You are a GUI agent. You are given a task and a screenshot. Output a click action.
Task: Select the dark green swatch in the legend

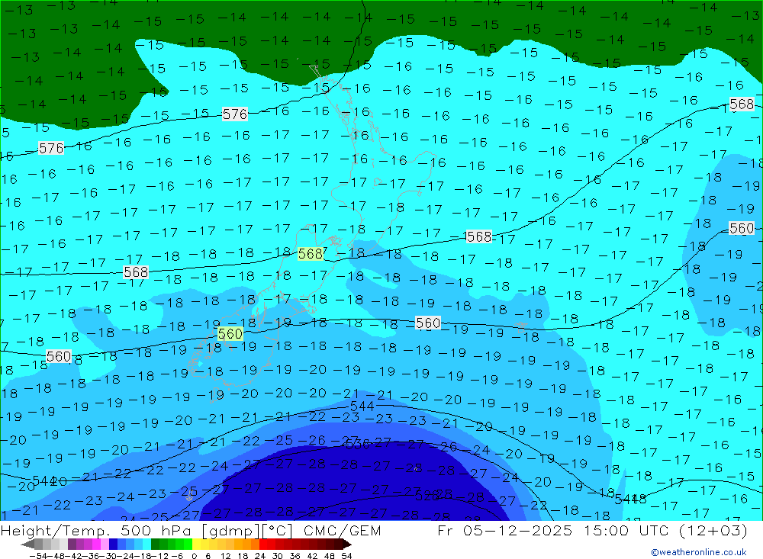pos(156,544)
